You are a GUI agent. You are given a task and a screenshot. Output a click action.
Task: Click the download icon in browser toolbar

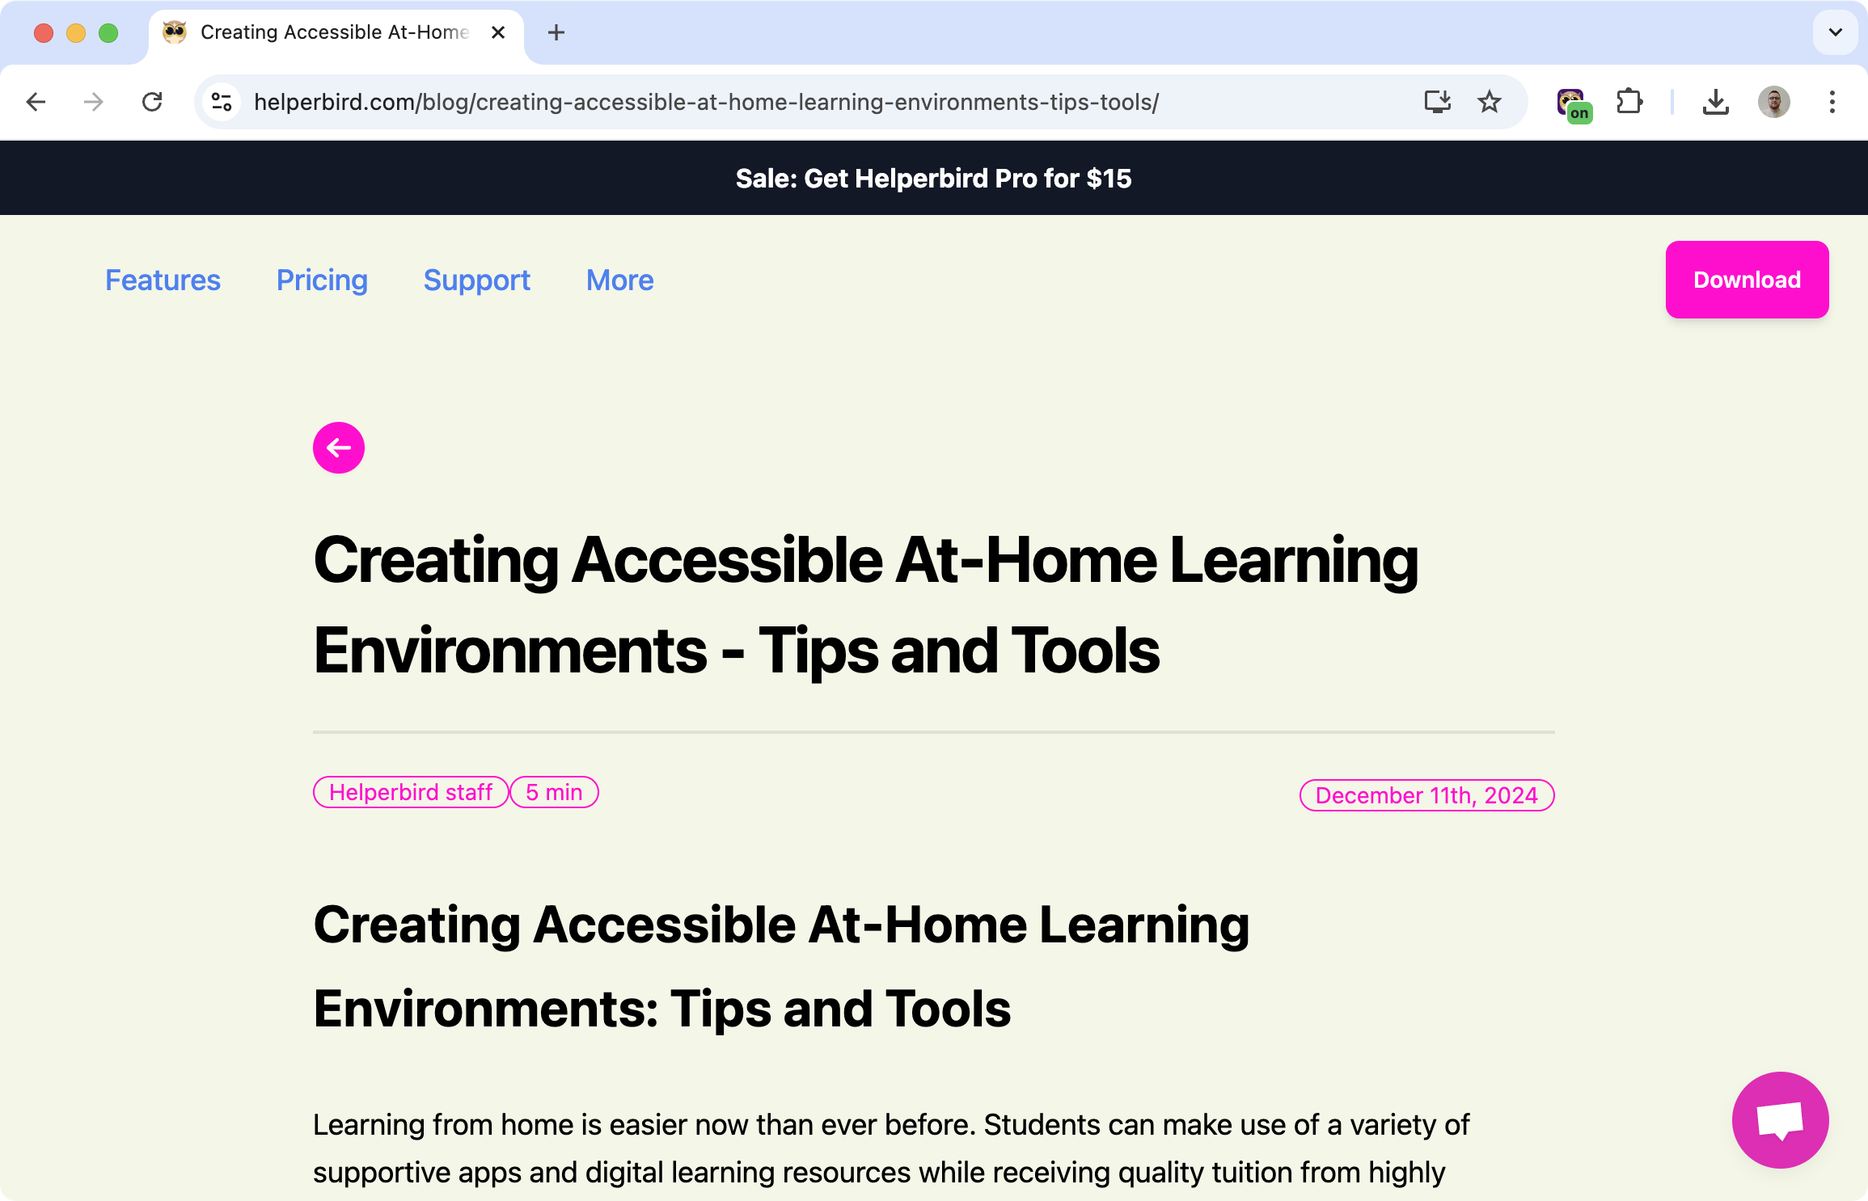(x=1715, y=102)
